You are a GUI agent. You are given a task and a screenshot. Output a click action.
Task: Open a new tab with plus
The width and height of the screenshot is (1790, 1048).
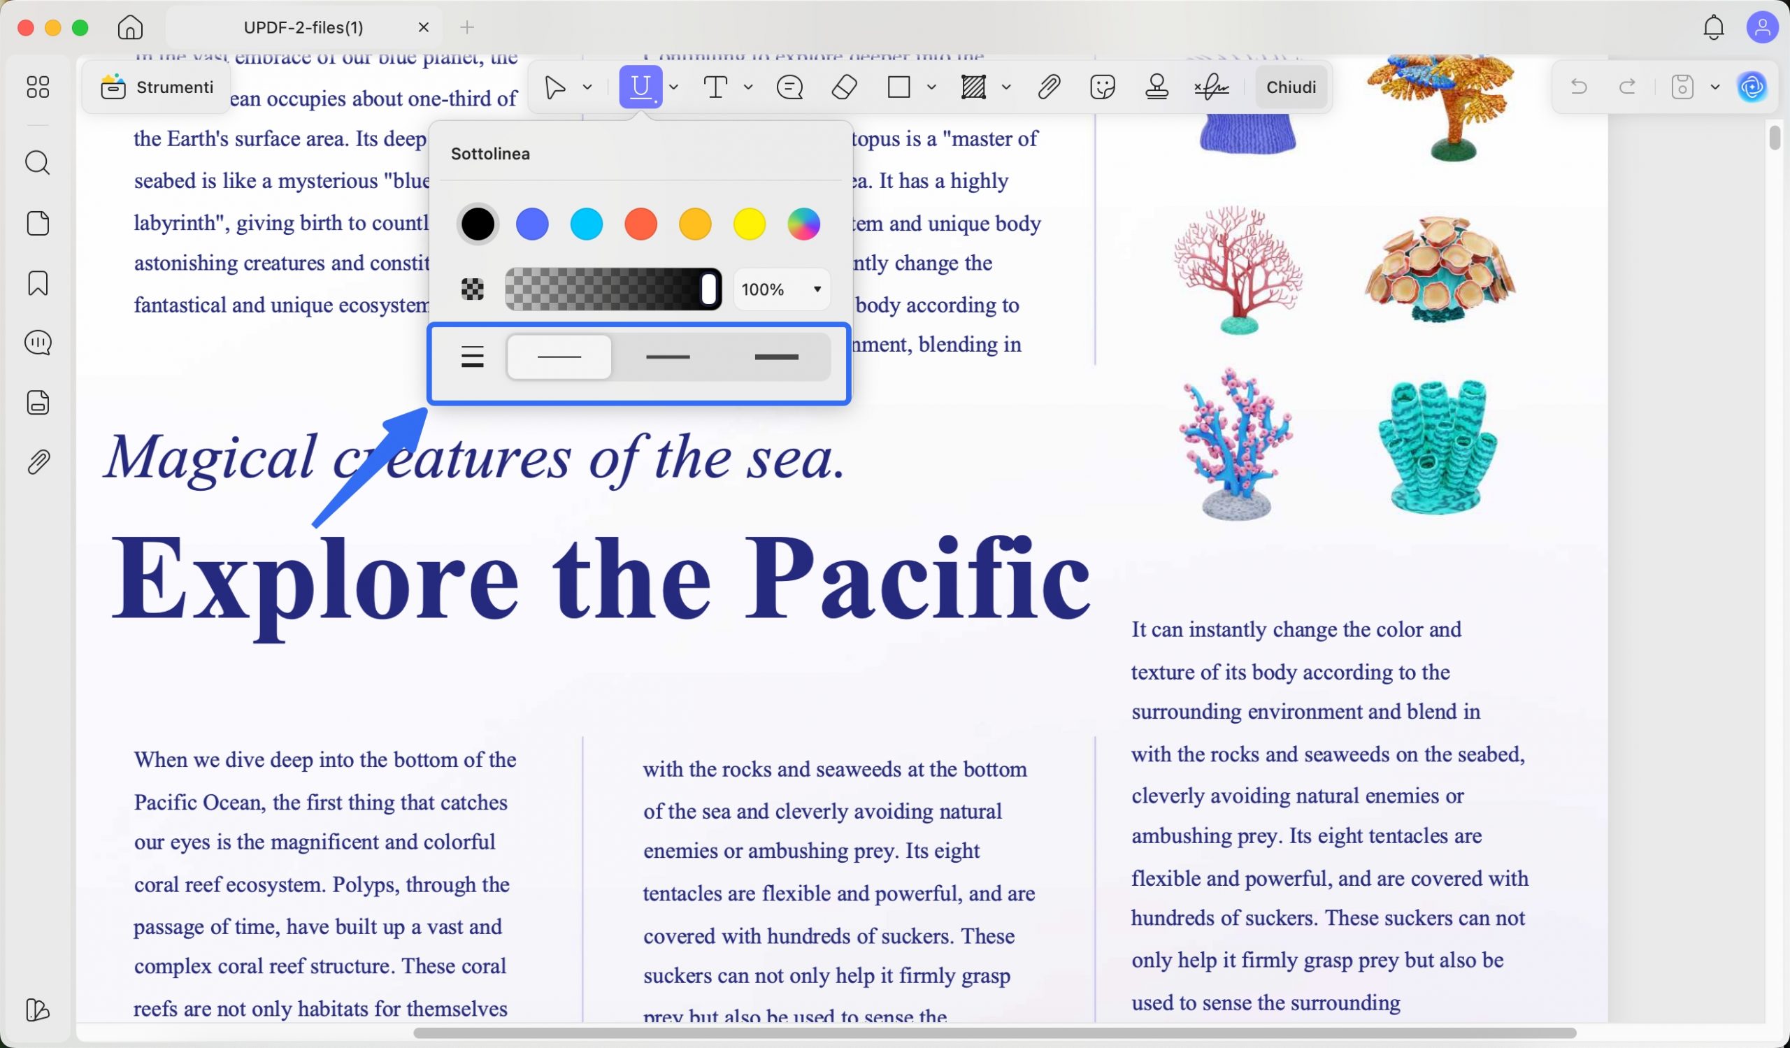coord(466,28)
